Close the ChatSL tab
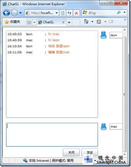This screenshot has height=167, width=131. 63,22
